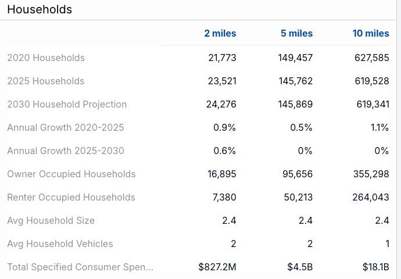
Task: Click the 2025 Households row label
Action: [x=46, y=81]
